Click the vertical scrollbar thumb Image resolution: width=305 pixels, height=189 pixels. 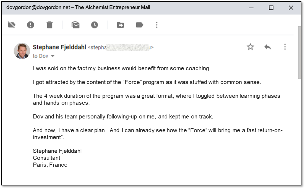(299, 52)
